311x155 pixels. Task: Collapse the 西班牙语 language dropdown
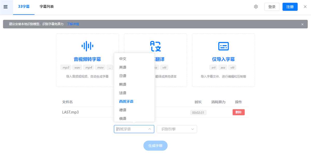[134, 129]
